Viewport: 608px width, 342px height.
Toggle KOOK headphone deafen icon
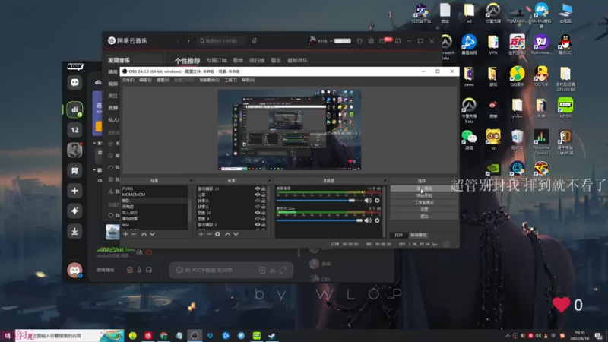click(148, 270)
